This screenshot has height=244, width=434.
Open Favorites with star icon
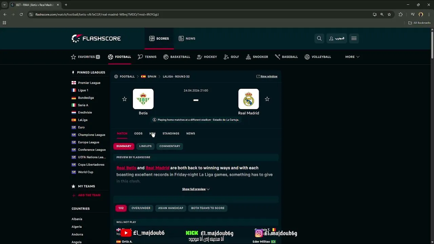pos(85,57)
